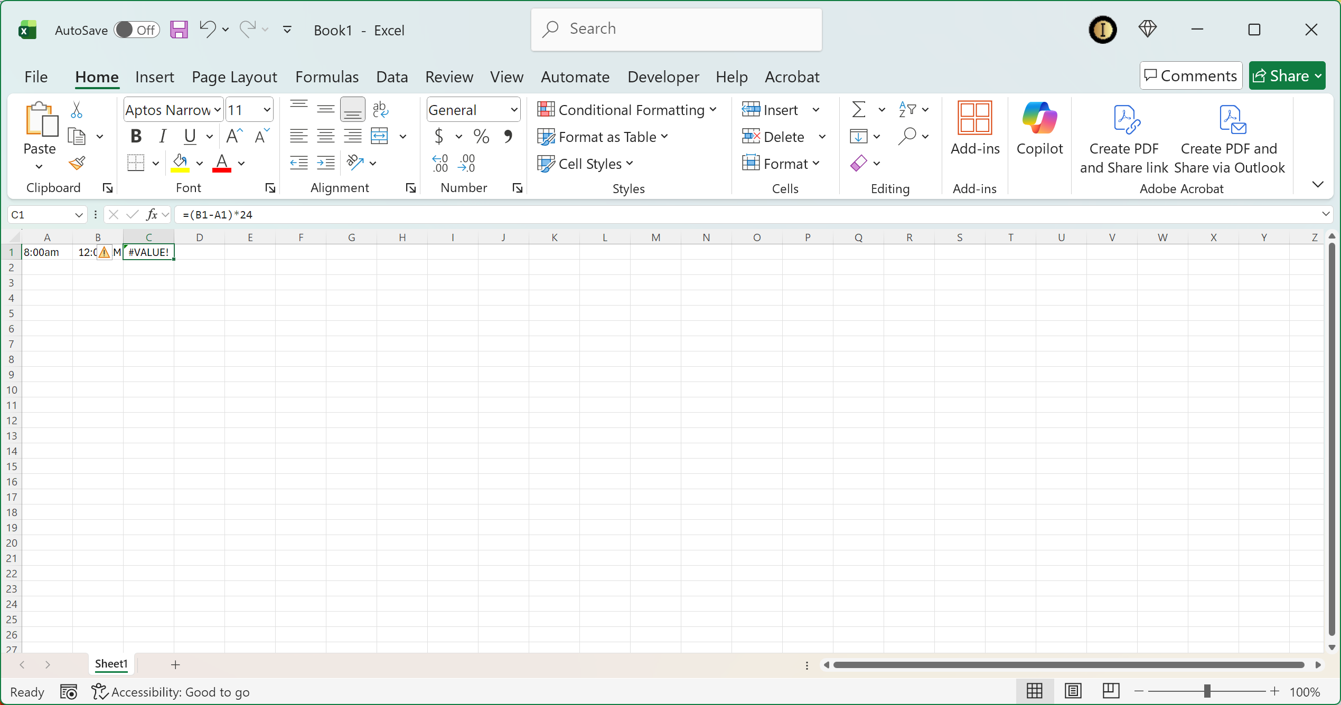Save the workbook via the Save icon

[x=179, y=29]
